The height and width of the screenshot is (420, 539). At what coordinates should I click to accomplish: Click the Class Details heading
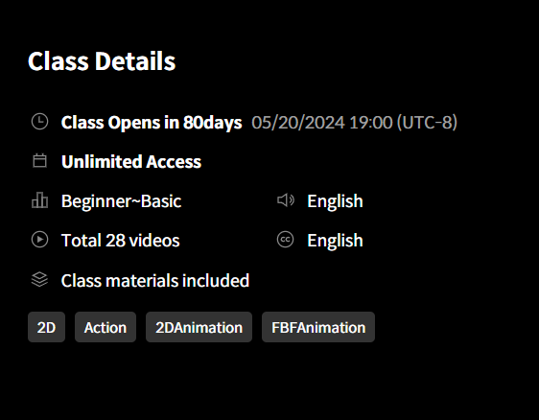point(102,61)
